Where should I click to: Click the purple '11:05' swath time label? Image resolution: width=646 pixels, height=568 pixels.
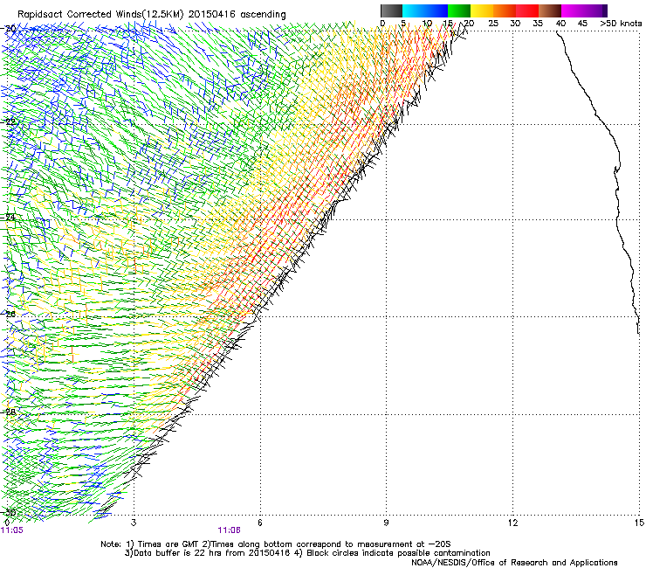(x=12, y=530)
